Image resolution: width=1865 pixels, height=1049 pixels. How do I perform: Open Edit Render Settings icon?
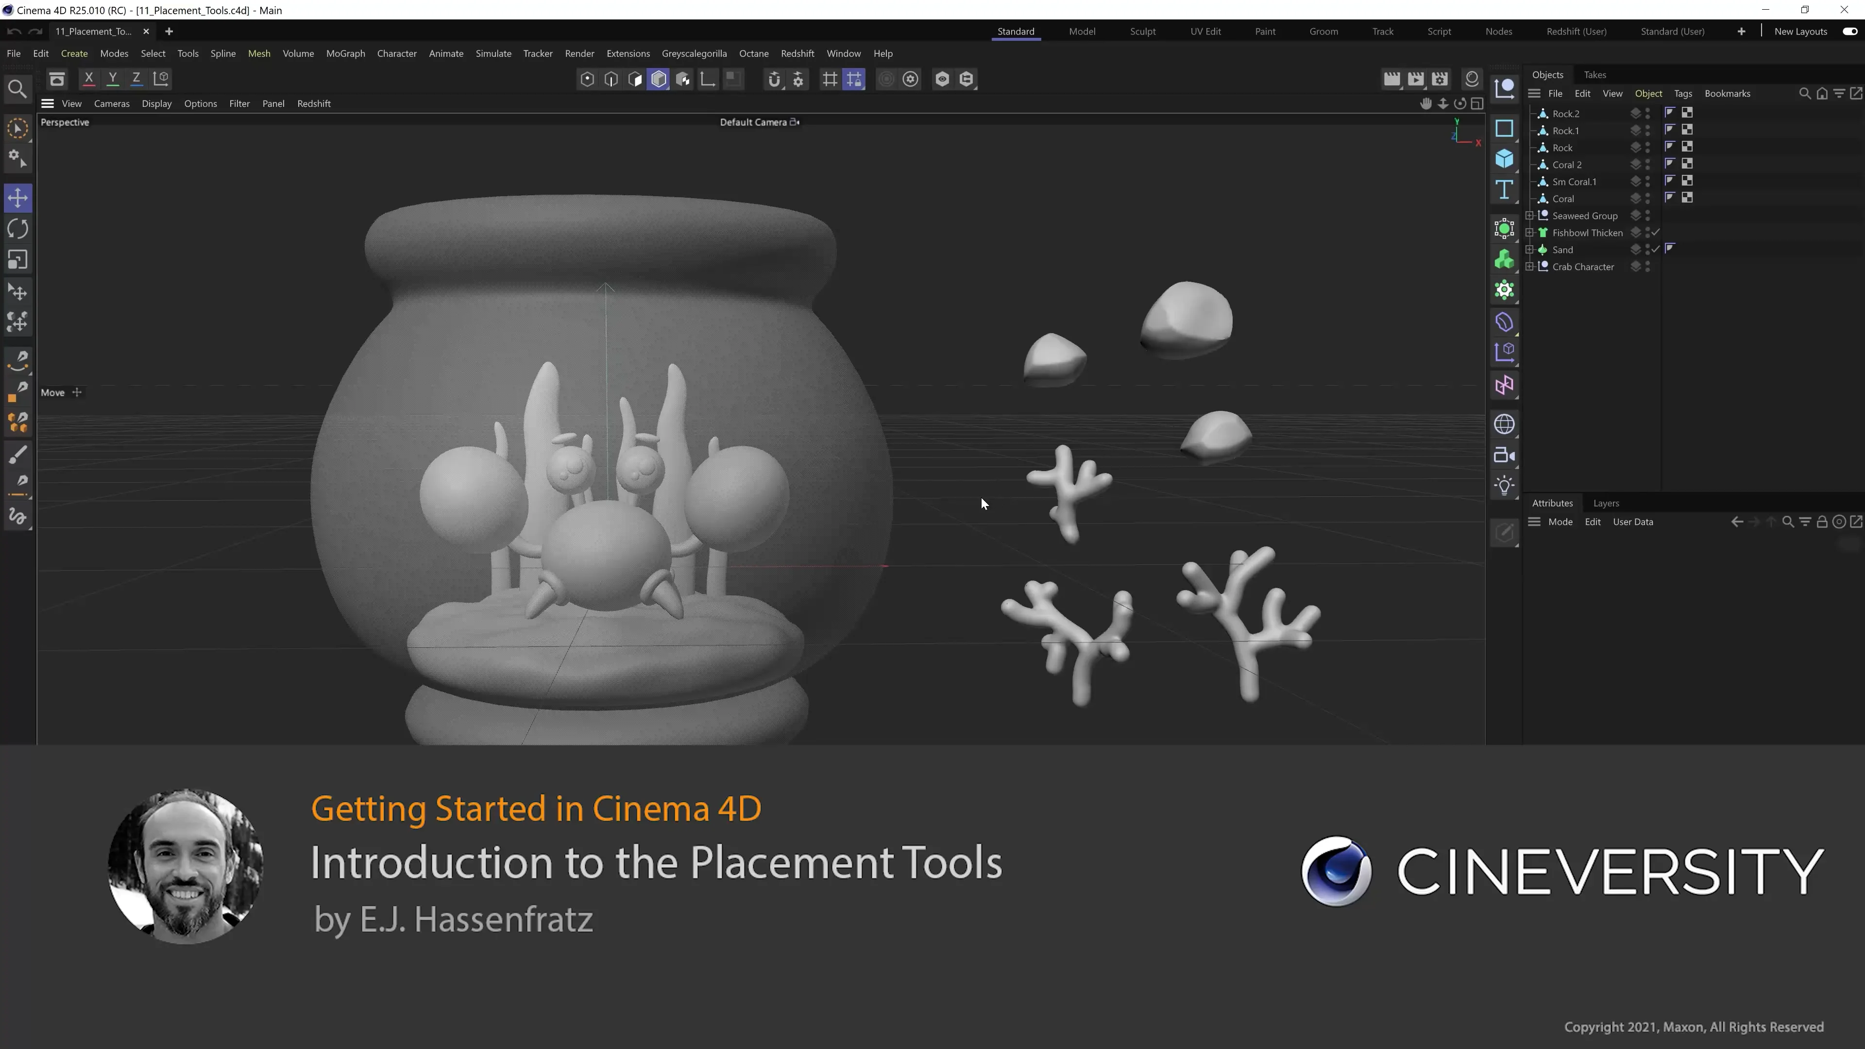pyautogui.click(x=1440, y=79)
